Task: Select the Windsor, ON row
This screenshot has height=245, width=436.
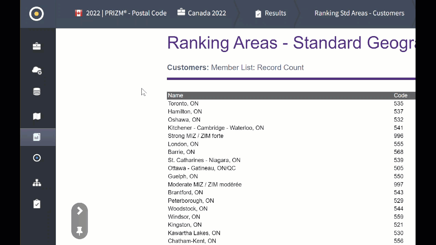Action: click(291, 217)
